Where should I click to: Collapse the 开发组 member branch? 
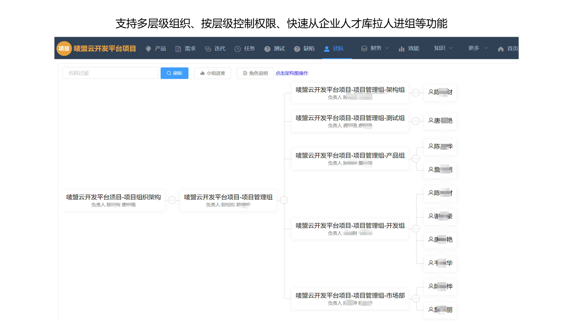coord(416,229)
